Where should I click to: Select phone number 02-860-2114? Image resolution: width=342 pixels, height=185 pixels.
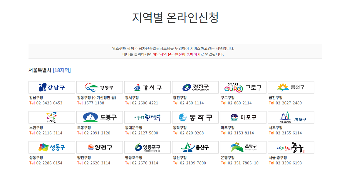click(240, 103)
